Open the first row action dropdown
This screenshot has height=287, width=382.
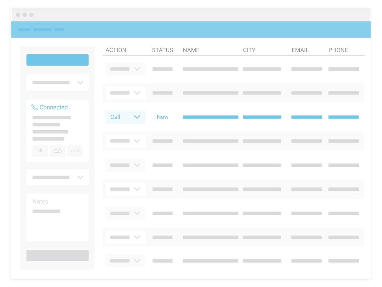[125, 69]
